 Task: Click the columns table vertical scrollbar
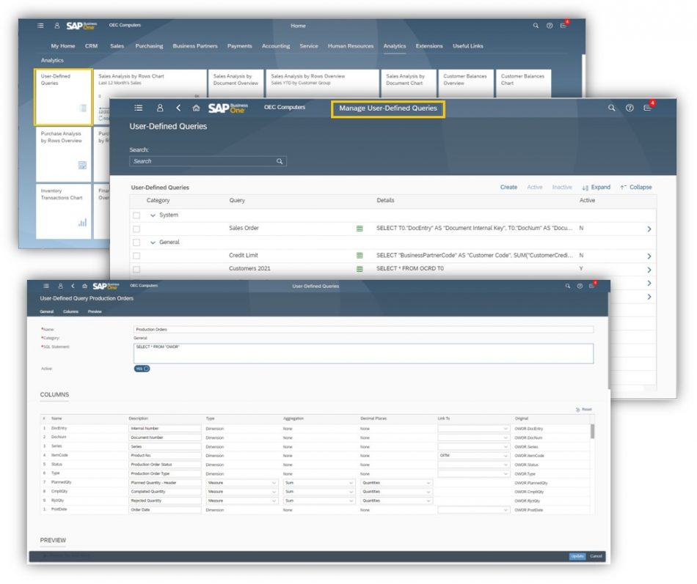[593, 432]
